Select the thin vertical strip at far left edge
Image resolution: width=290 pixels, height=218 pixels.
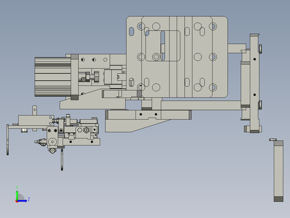point(8,140)
